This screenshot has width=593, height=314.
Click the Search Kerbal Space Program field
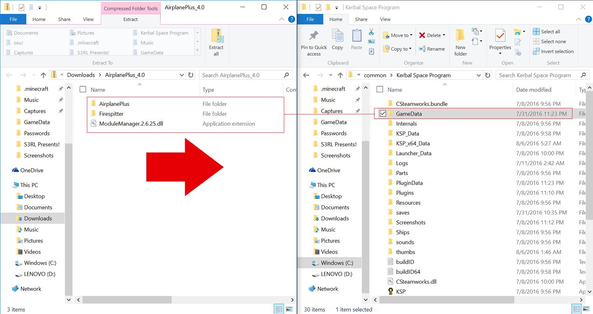point(543,75)
